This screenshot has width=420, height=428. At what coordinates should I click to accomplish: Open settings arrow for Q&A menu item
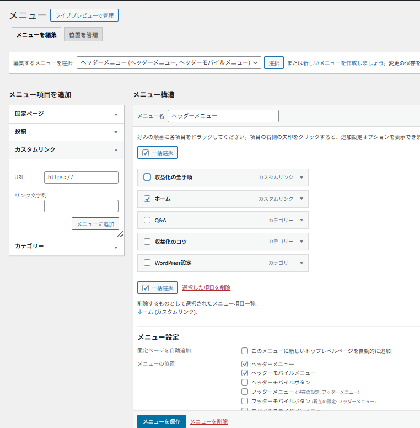pos(301,220)
